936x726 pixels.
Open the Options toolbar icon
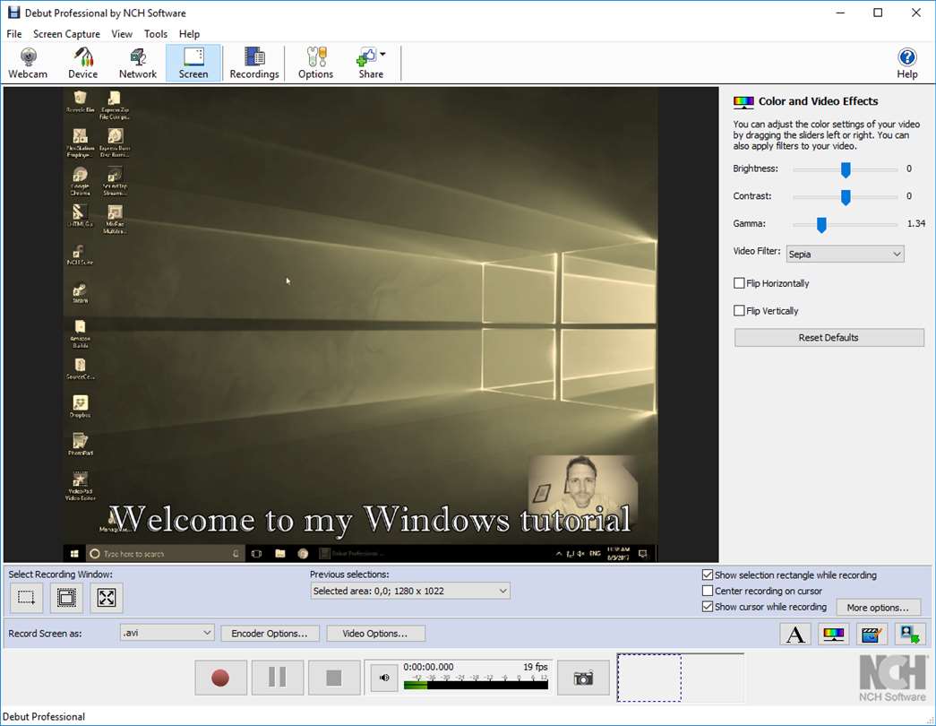(x=316, y=63)
